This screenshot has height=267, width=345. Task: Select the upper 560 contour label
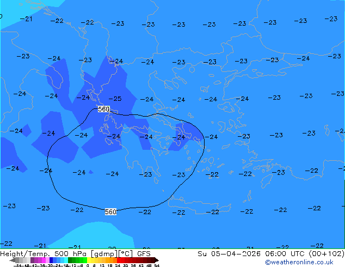pyautogui.click(x=103, y=109)
